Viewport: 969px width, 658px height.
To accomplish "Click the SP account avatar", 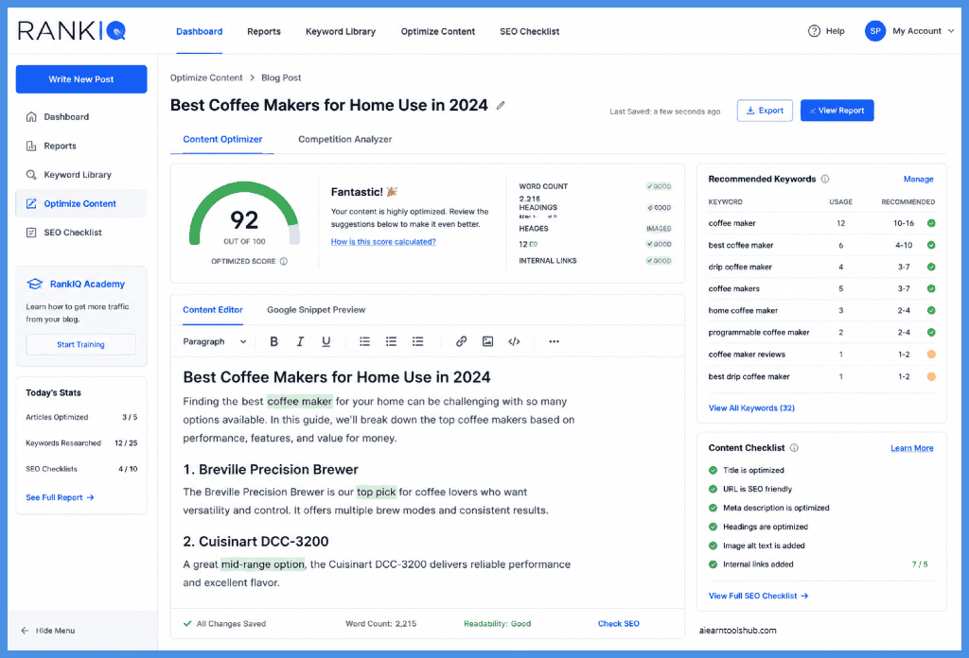I will pos(875,31).
